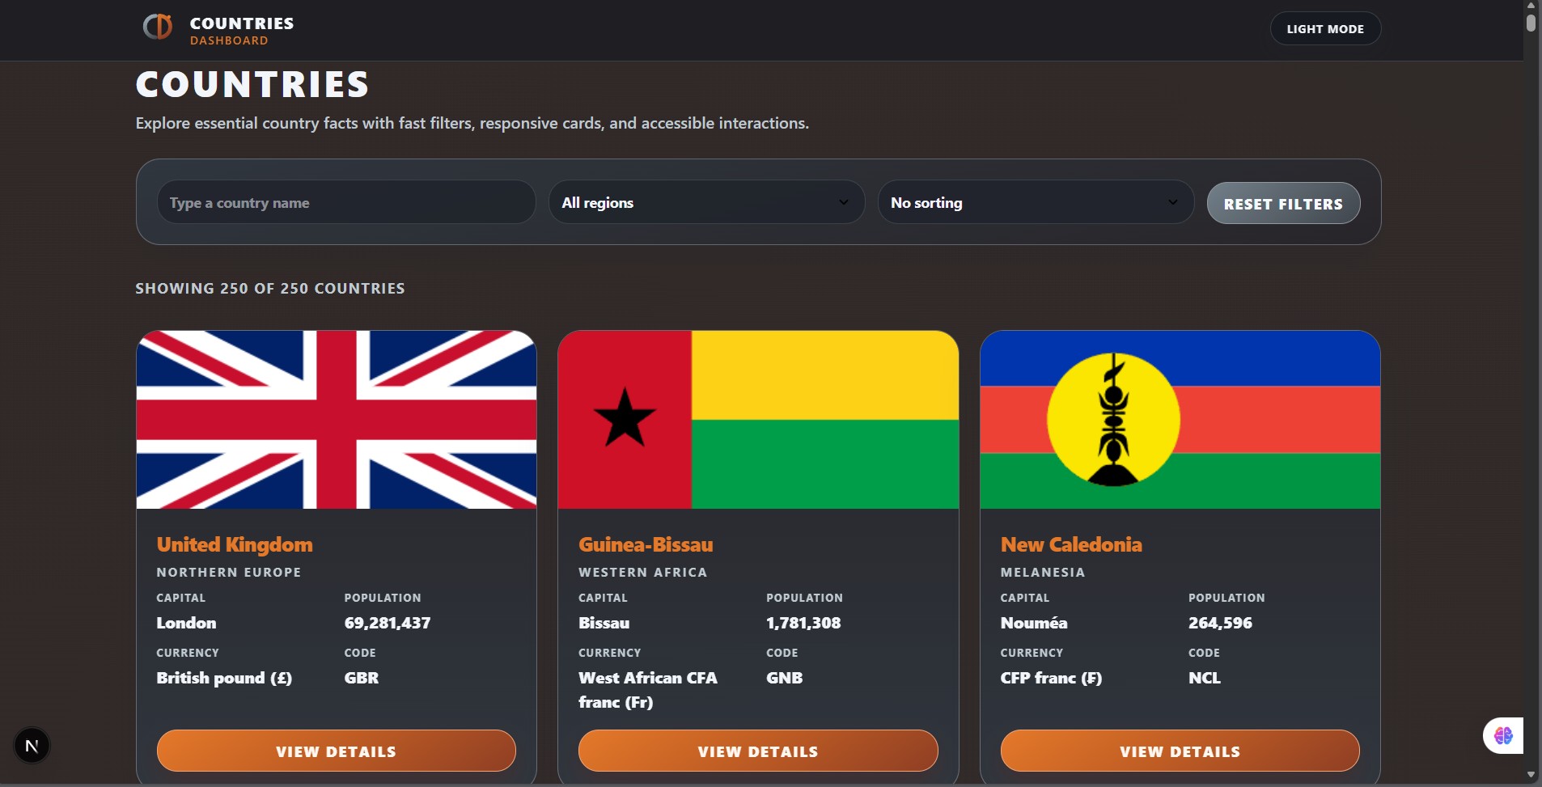Image resolution: width=1542 pixels, height=787 pixels.
Task: Open the AI assistant brain icon
Action: (x=1502, y=735)
